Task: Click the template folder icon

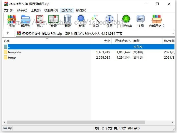Action: coord(6,52)
